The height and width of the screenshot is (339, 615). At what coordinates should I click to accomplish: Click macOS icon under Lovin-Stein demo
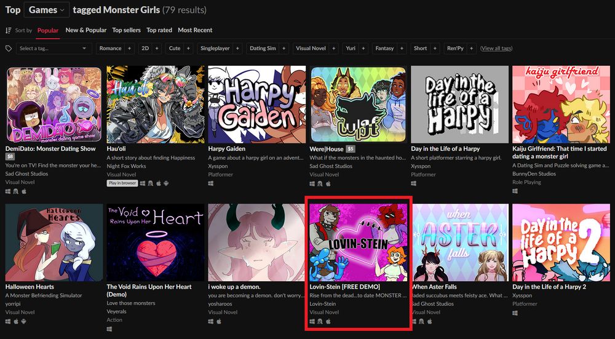(x=328, y=321)
